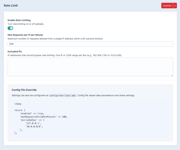Click the config/rate-limit.php inline code

click(63, 95)
